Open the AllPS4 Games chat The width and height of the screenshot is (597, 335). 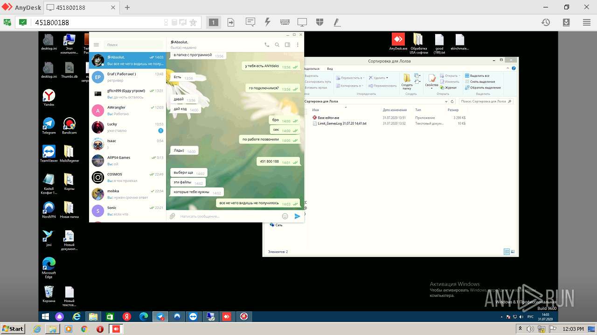click(127, 161)
